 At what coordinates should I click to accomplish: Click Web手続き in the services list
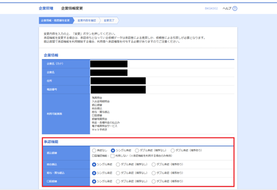[x=100, y=130]
